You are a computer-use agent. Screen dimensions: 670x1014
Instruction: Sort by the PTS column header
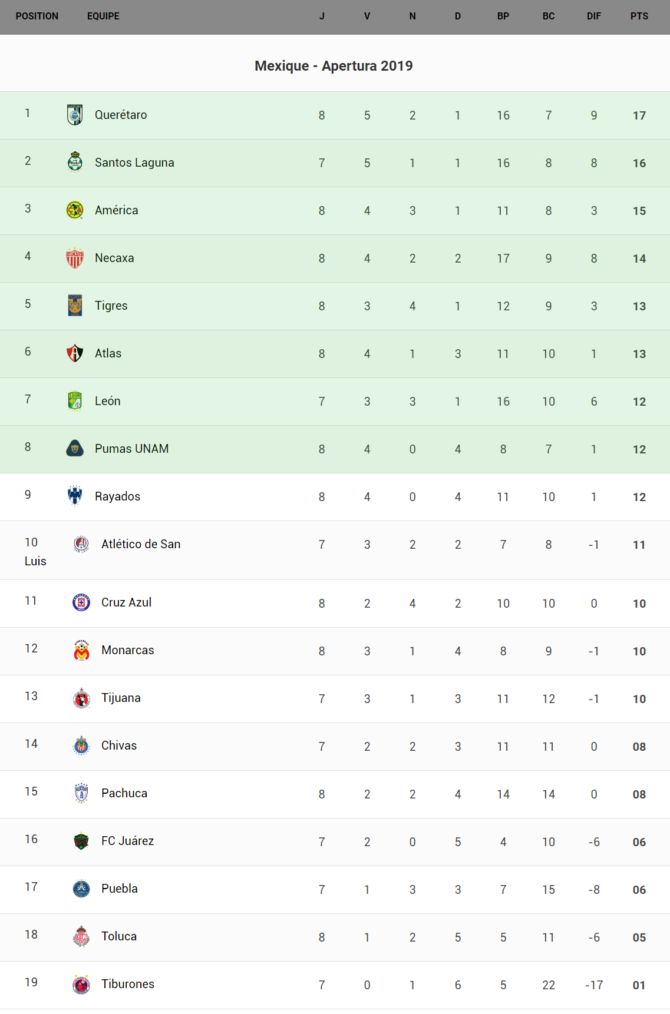(x=639, y=16)
